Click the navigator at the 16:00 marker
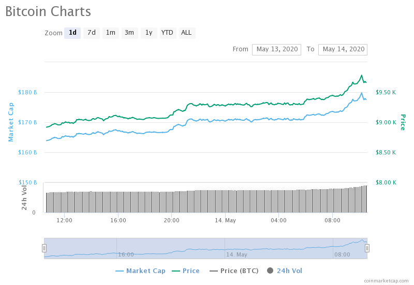The height and width of the screenshot is (285, 414). [126, 254]
